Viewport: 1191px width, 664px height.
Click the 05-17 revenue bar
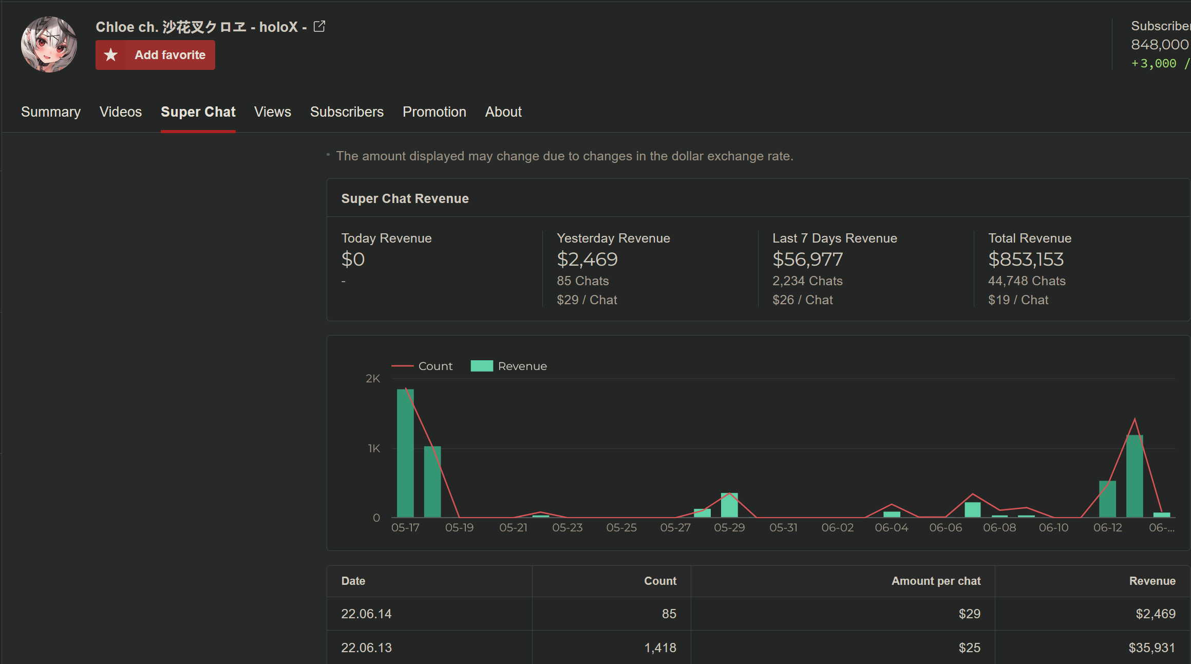[405, 453]
